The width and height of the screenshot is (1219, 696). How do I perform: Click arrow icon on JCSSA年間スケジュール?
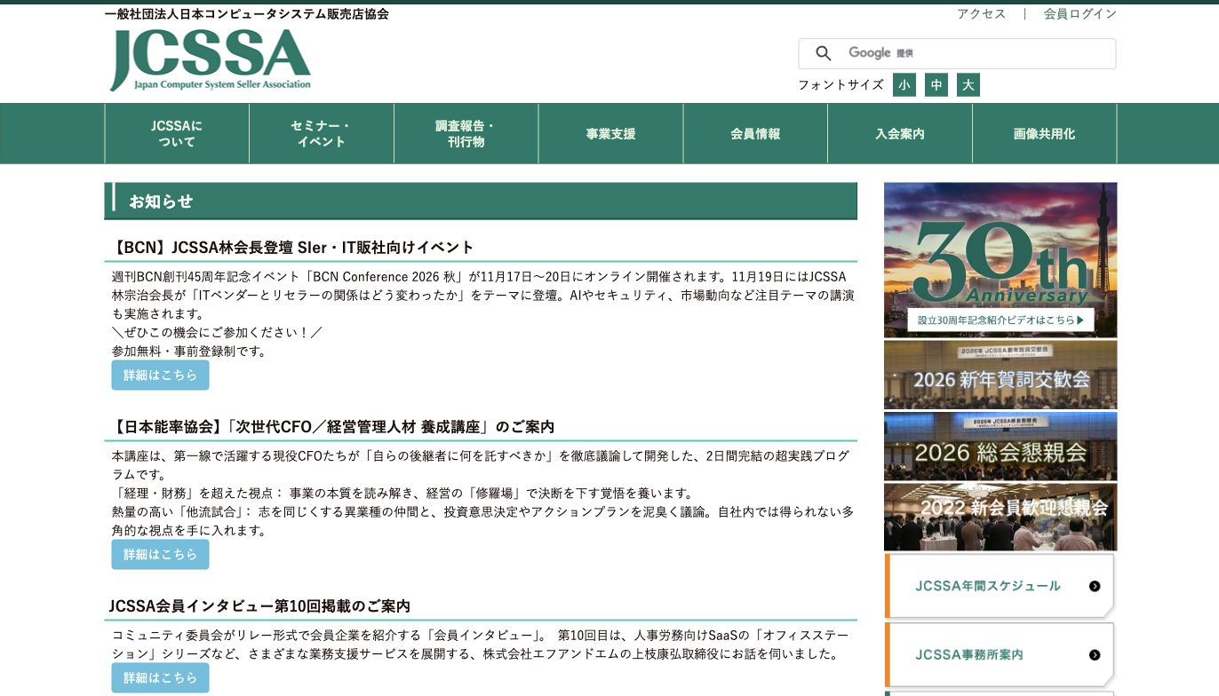(1095, 586)
